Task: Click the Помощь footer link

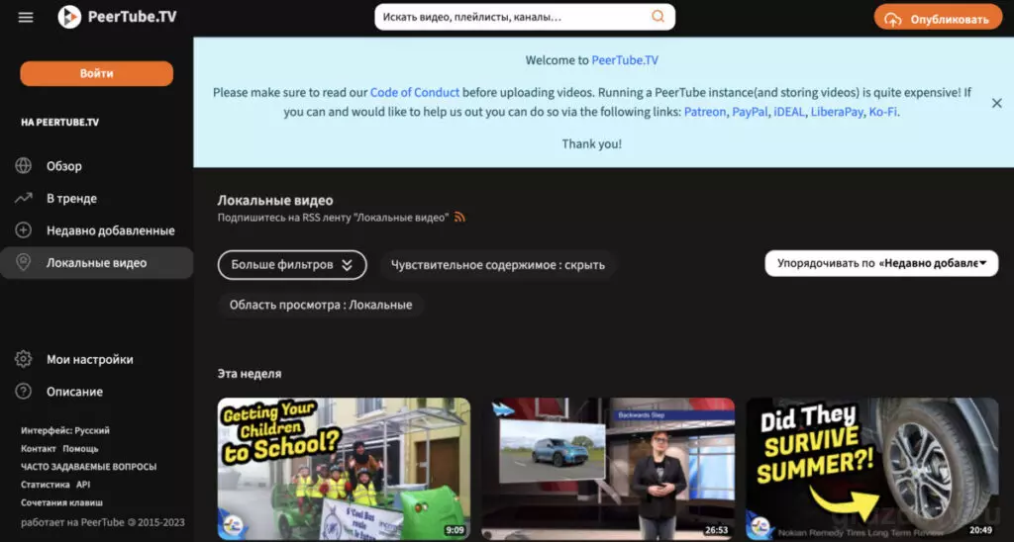Action: tap(81, 448)
